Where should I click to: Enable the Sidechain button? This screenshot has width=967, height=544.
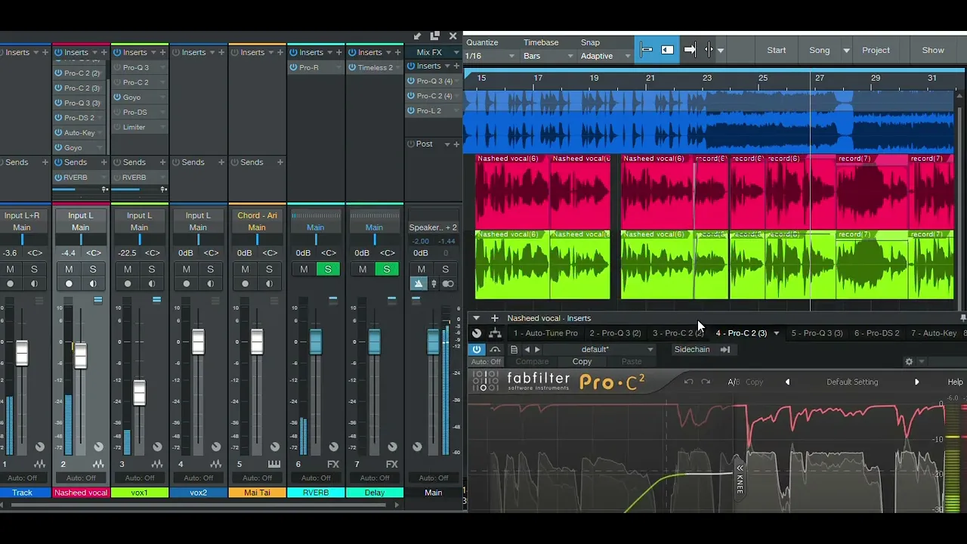pos(692,349)
